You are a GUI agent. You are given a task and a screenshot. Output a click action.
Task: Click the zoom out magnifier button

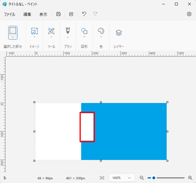[x=142, y=178]
